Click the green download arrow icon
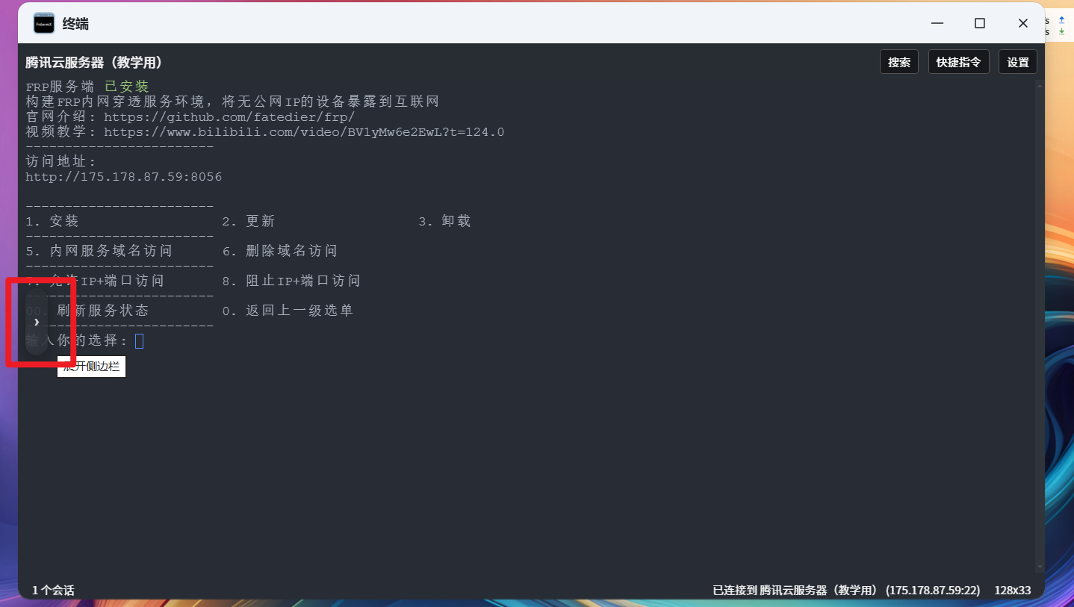The height and width of the screenshot is (607, 1074). (x=1062, y=32)
